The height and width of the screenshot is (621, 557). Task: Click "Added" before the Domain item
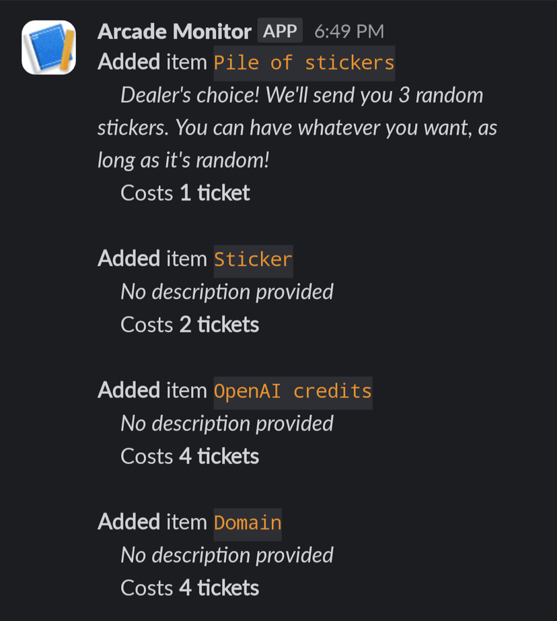[129, 523]
